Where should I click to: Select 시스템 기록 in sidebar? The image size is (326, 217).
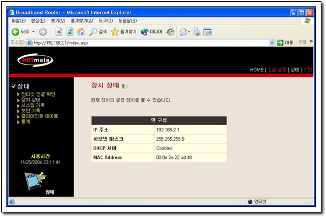[33, 105]
